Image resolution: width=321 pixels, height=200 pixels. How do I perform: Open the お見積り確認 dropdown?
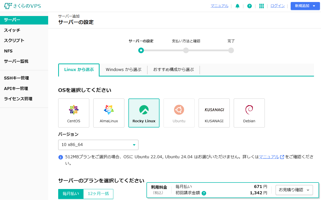tap(294, 190)
